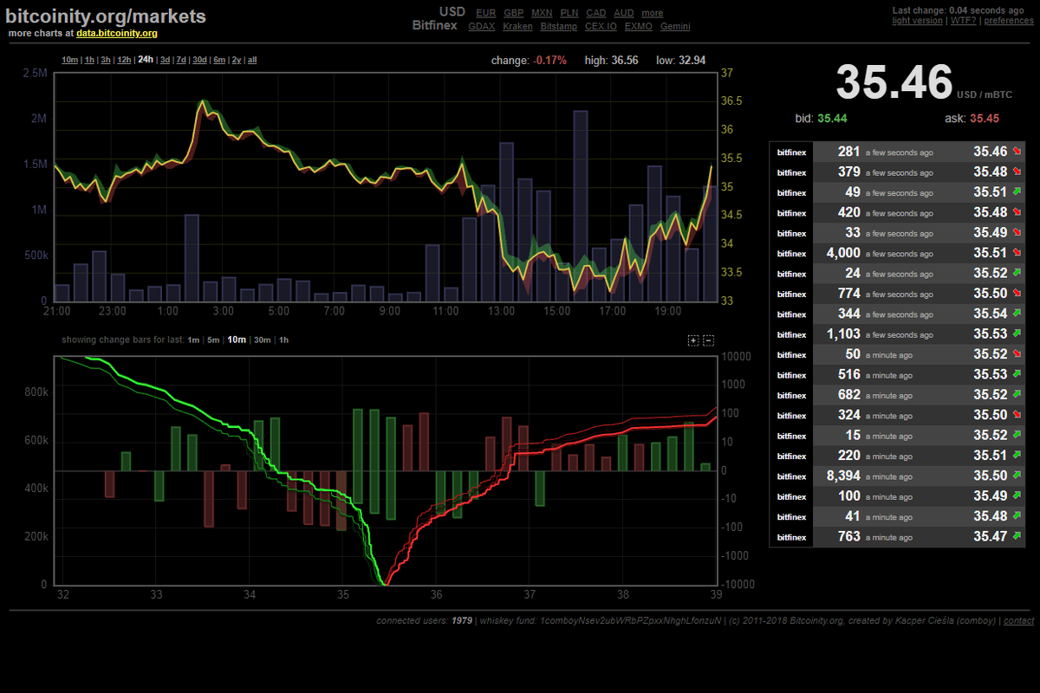Select USD currency
The height and width of the screenshot is (693, 1040).
(452, 11)
